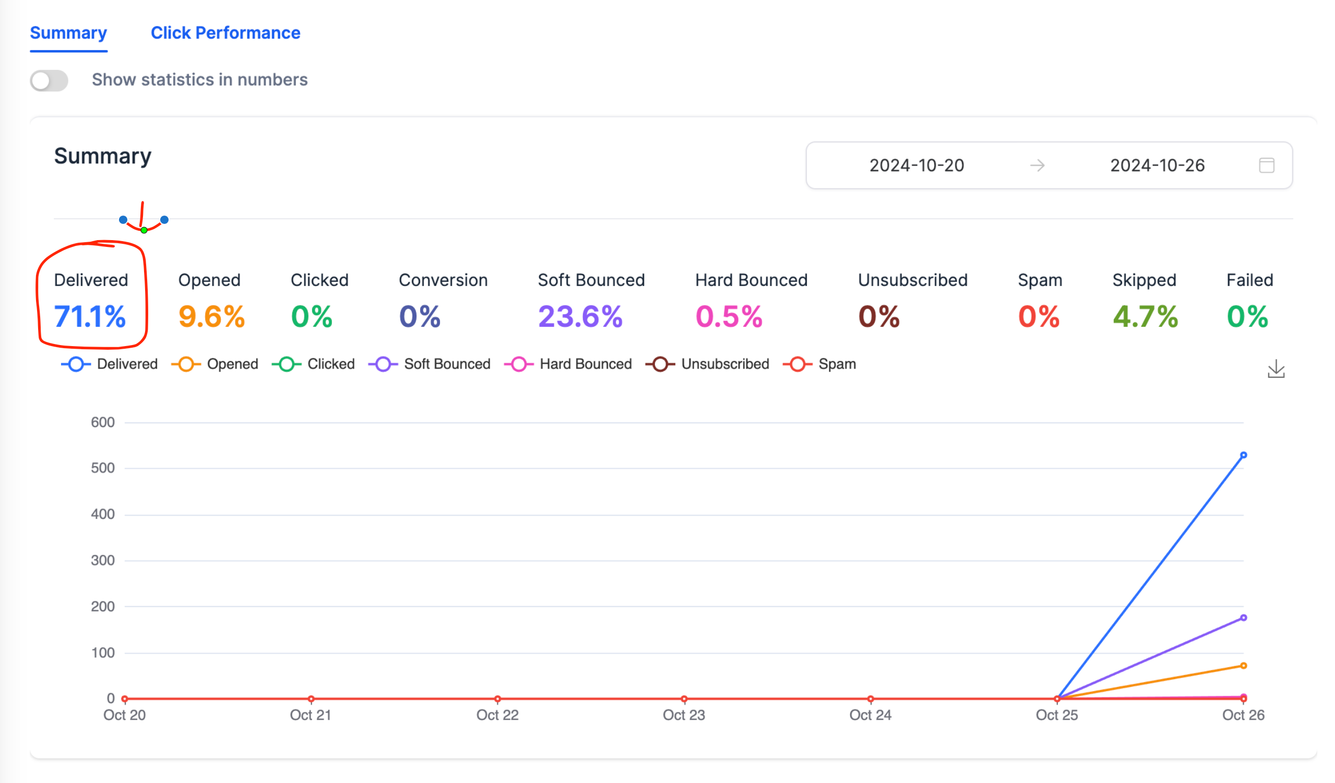Click the Oct 20 axis label

pyautogui.click(x=124, y=715)
